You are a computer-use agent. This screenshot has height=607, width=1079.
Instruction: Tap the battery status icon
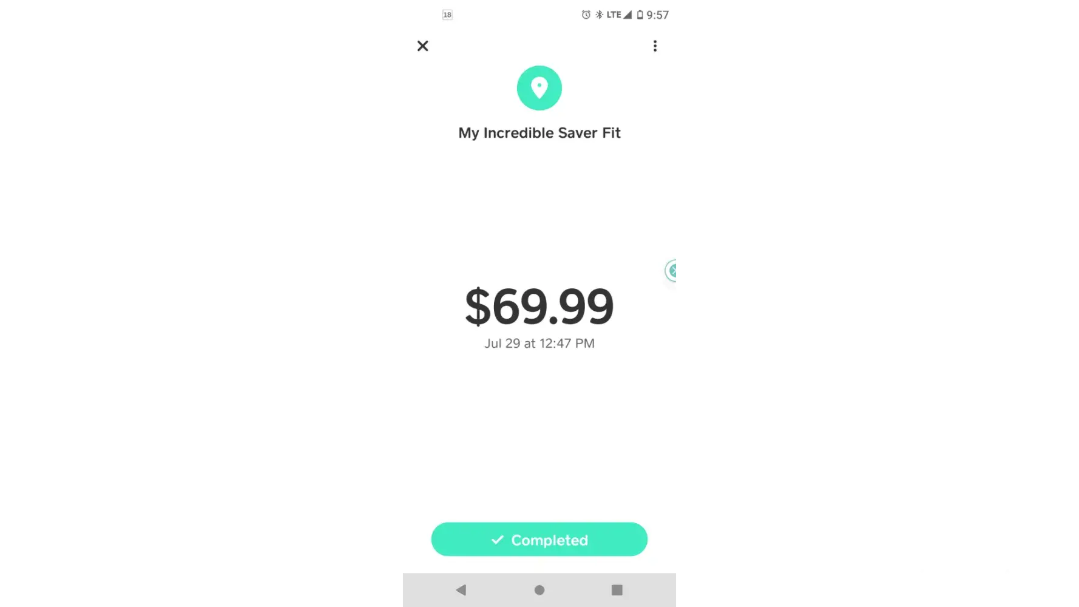click(640, 15)
